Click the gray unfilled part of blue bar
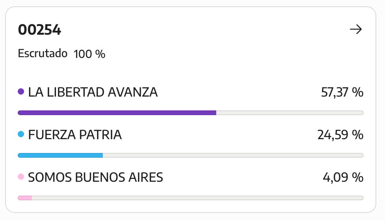This screenshot has width=385, height=220. (x=233, y=155)
